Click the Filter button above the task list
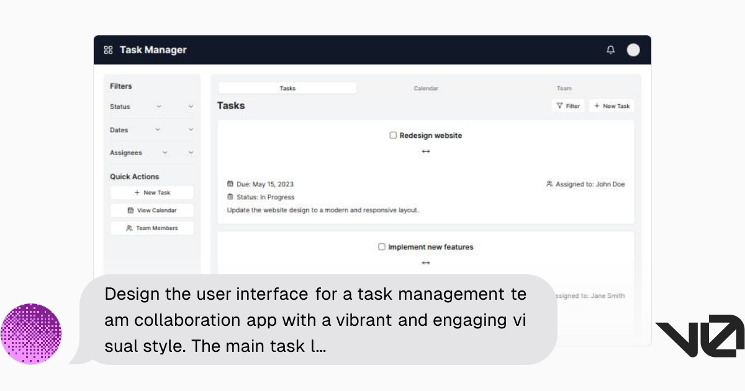The height and width of the screenshot is (391, 745). [x=568, y=106]
